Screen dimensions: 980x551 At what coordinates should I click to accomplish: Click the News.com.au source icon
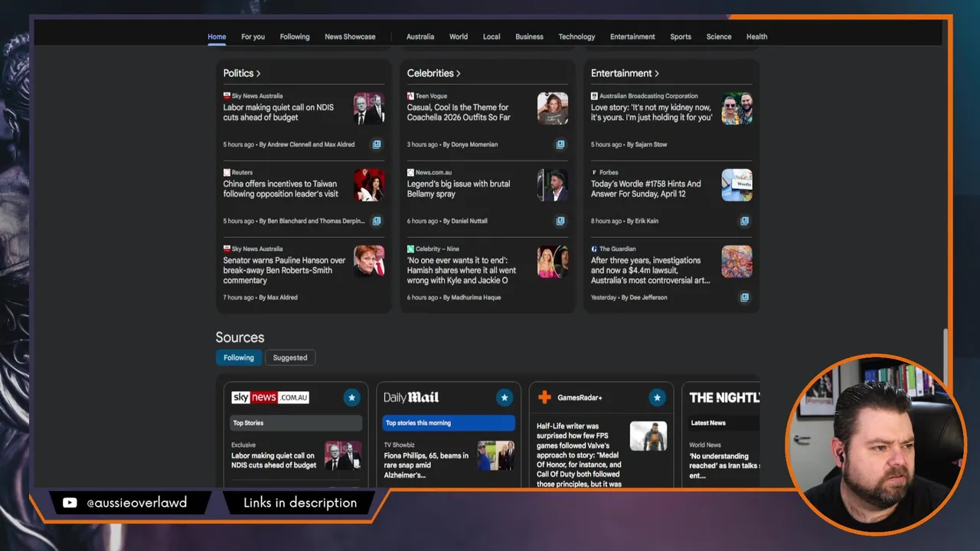pos(410,172)
